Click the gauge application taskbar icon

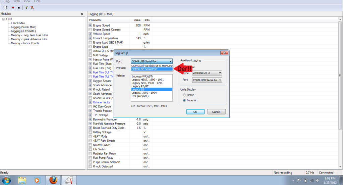[69, 180]
